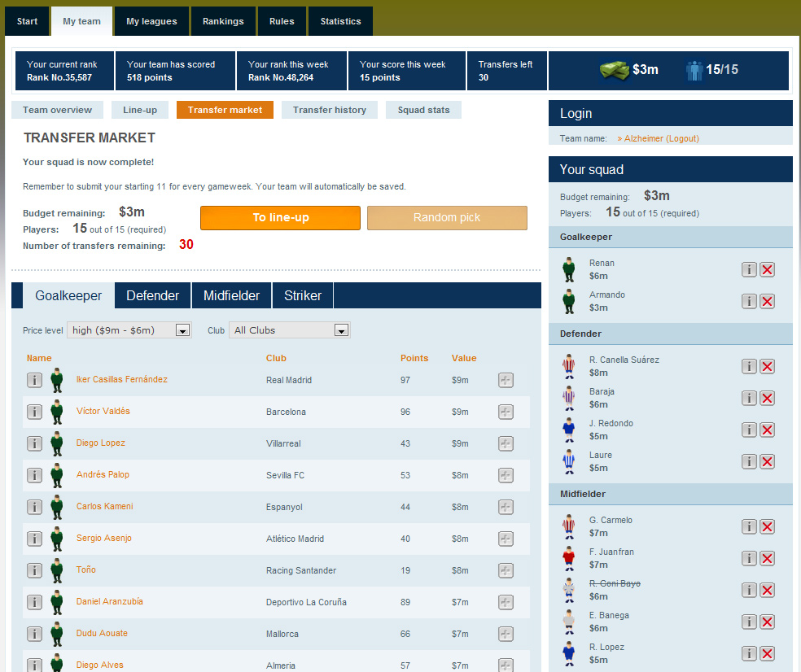Show info for Andrés Palop
This screenshot has width=801, height=672.
coord(34,475)
